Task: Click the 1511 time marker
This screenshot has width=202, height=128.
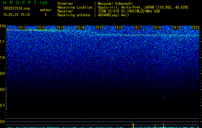Action: 22,28
